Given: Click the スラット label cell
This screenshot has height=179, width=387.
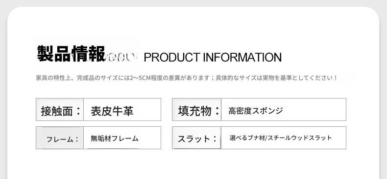Looking at the screenshot, I should 197,138.
